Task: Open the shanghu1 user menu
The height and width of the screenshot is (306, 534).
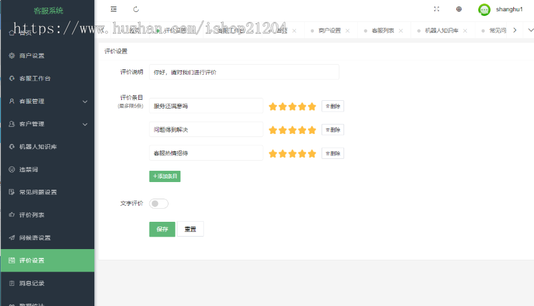Action: point(509,9)
